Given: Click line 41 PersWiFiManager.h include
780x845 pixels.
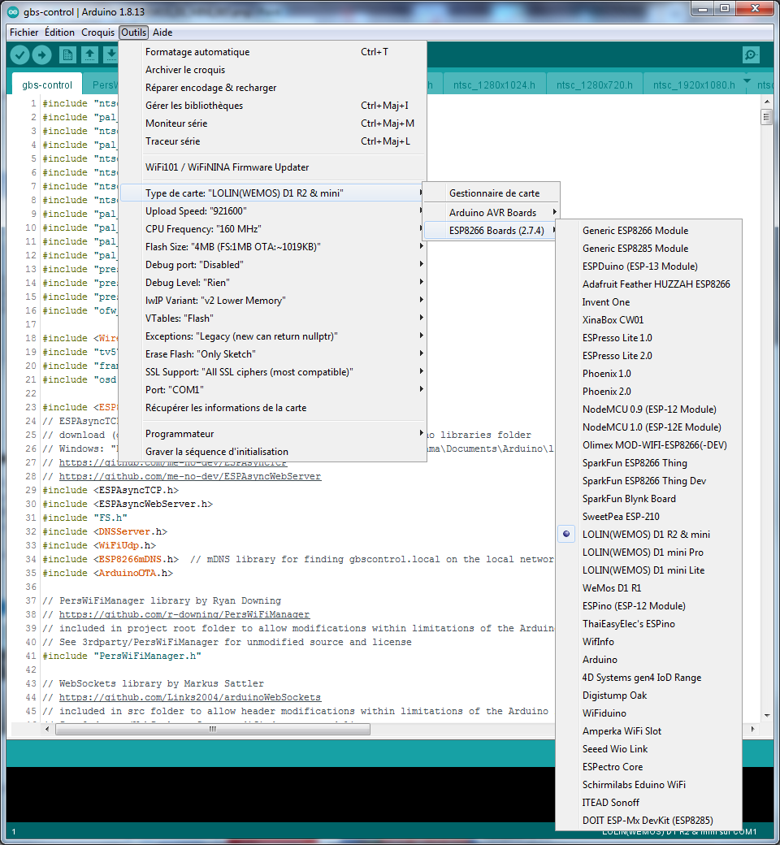Looking at the screenshot, I should click(x=122, y=656).
